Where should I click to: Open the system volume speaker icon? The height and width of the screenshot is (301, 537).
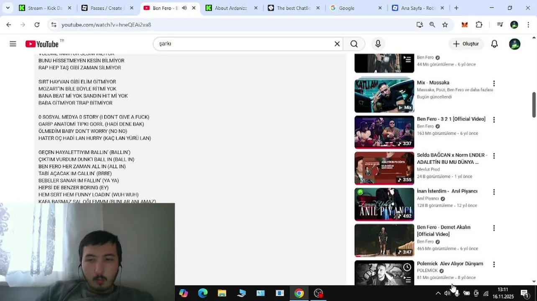447,293
